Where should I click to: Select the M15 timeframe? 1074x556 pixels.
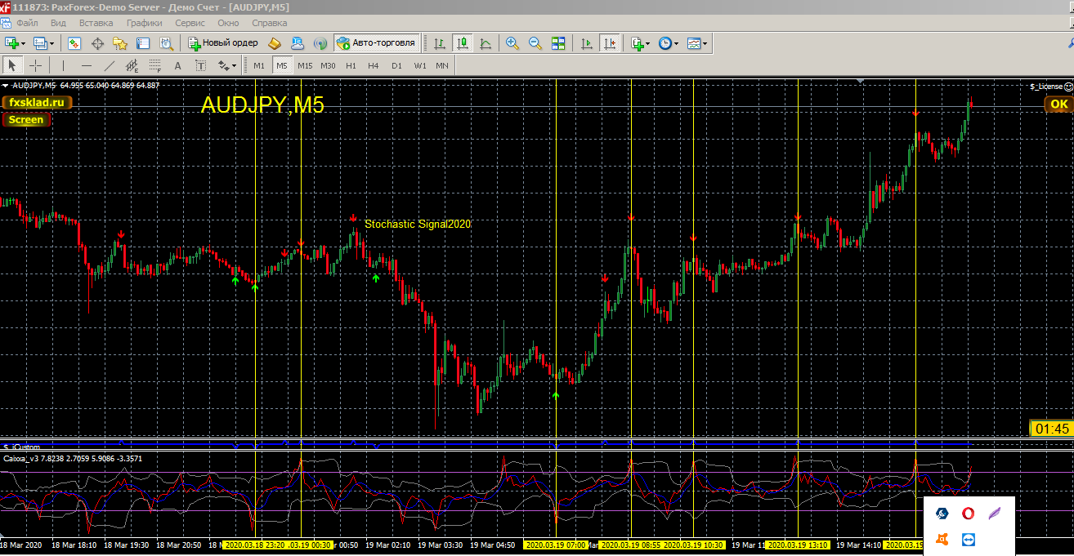(305, 65)
